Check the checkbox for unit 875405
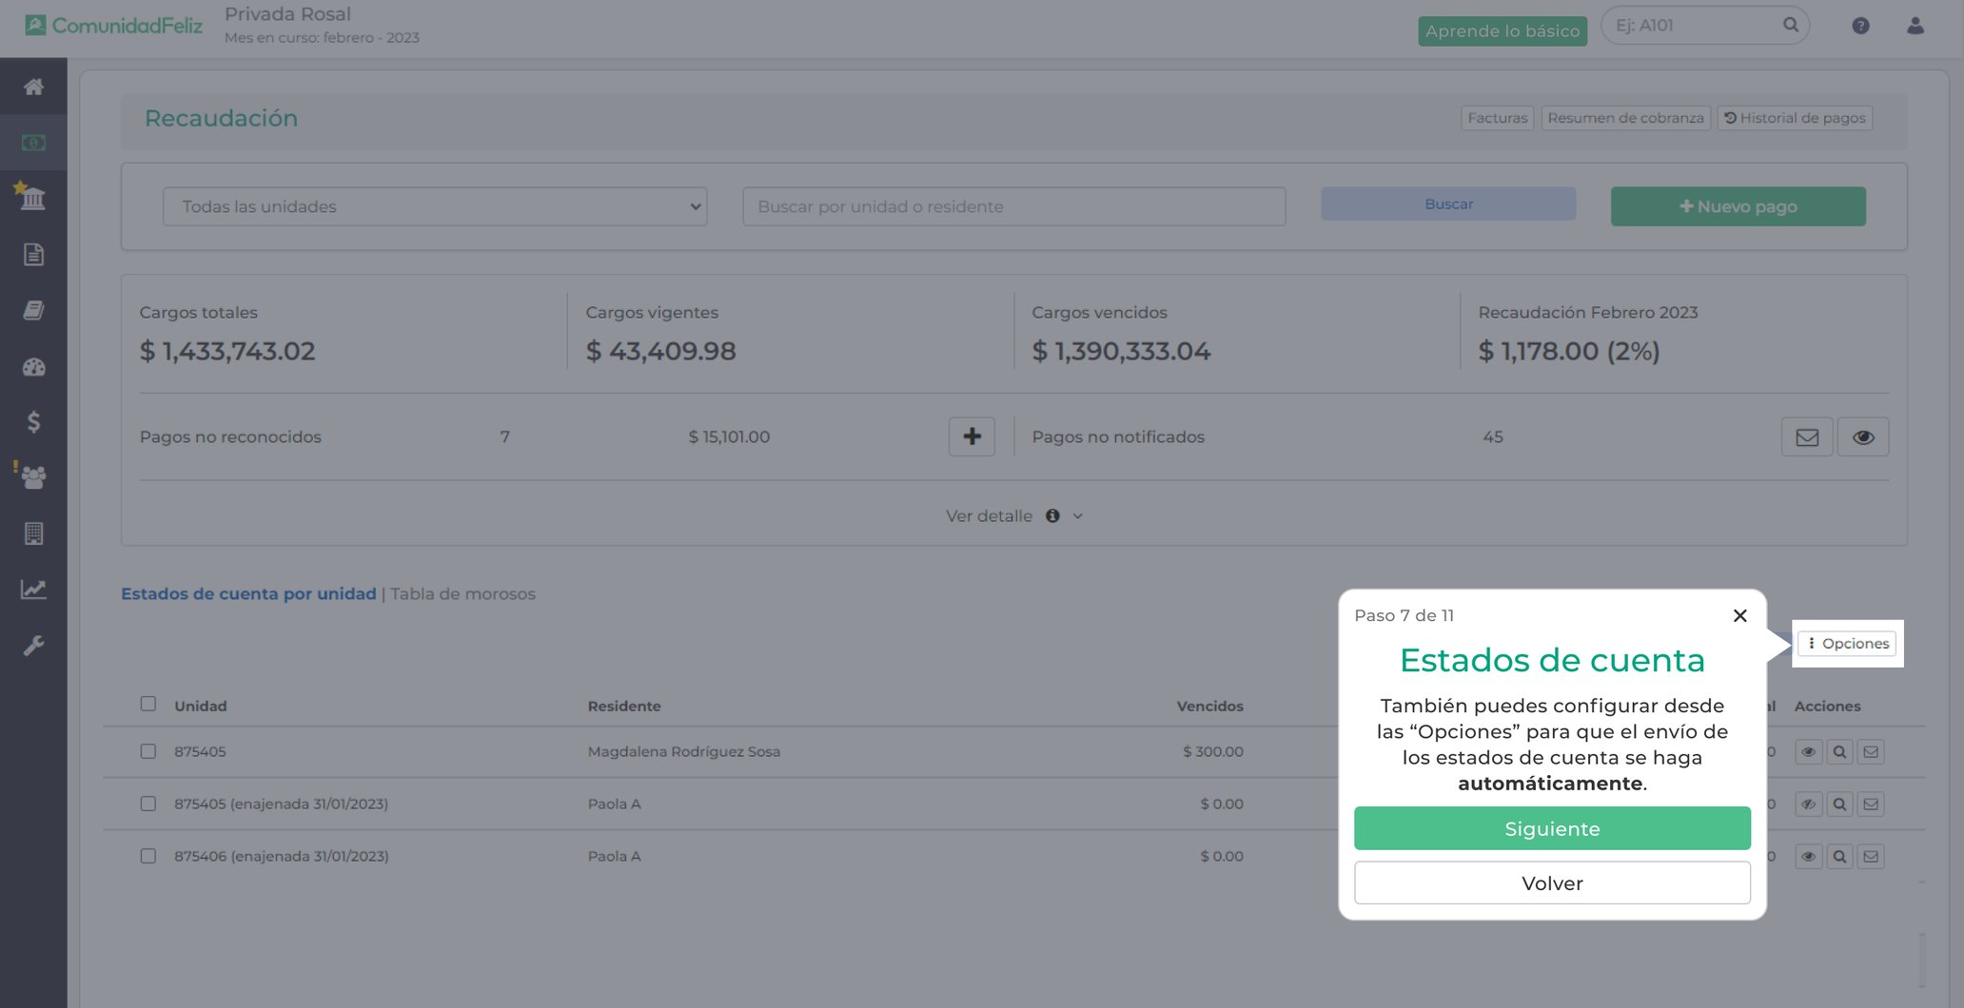 click(148, 751)
